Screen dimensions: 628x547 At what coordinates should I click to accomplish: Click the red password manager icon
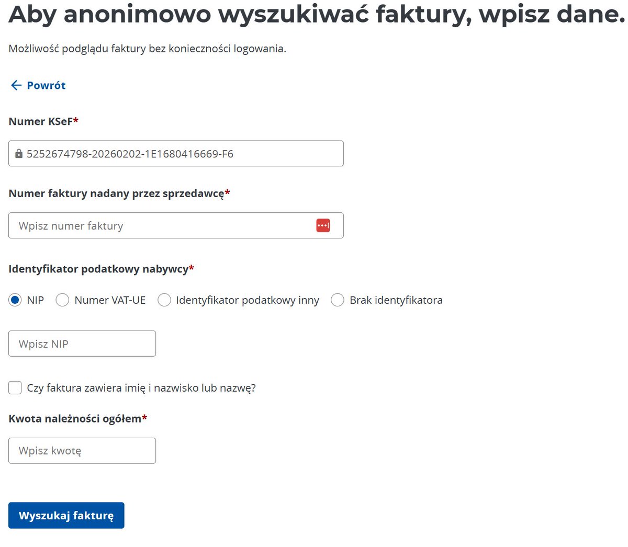323,225
